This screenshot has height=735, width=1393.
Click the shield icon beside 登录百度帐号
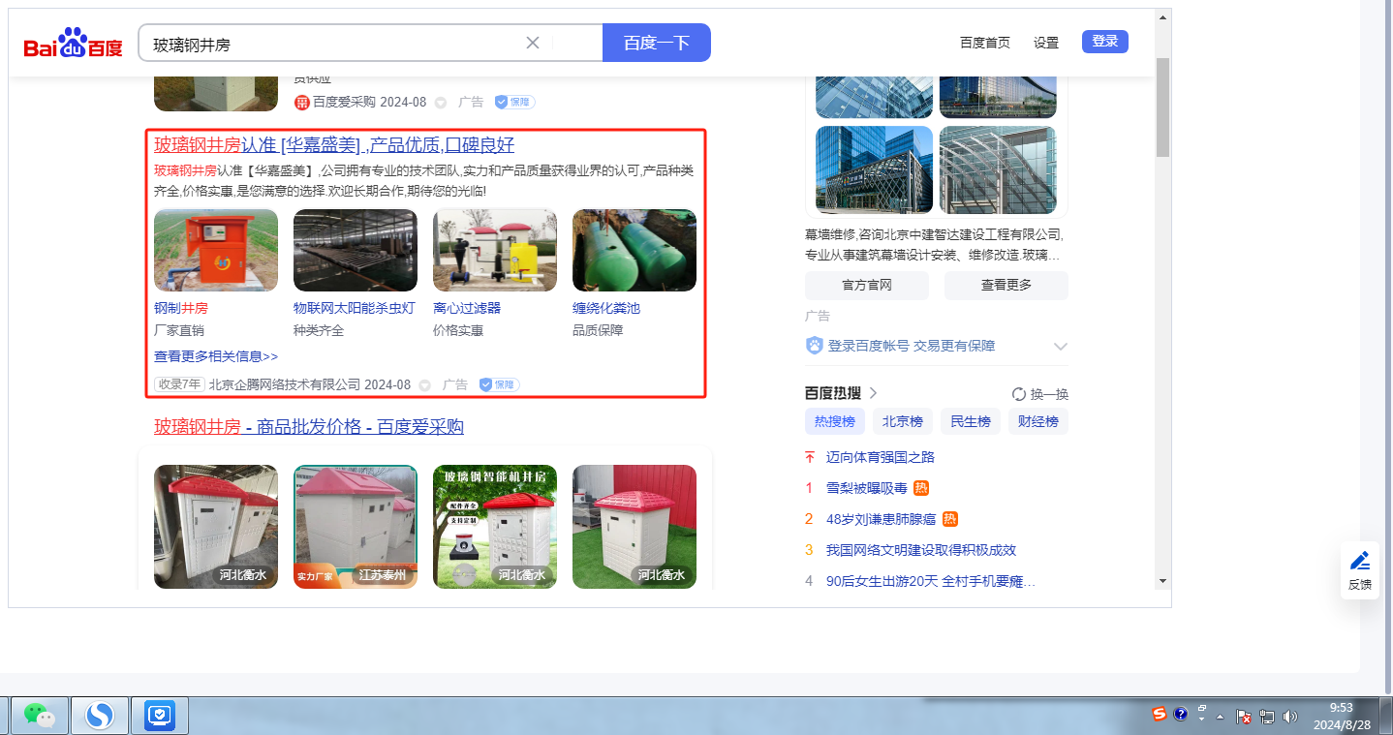click(x=814, y=346)
